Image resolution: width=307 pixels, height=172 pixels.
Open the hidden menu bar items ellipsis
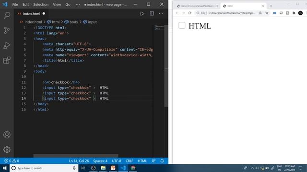coord(78,4)
